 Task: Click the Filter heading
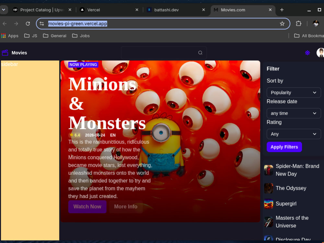[x=273, y=69]
